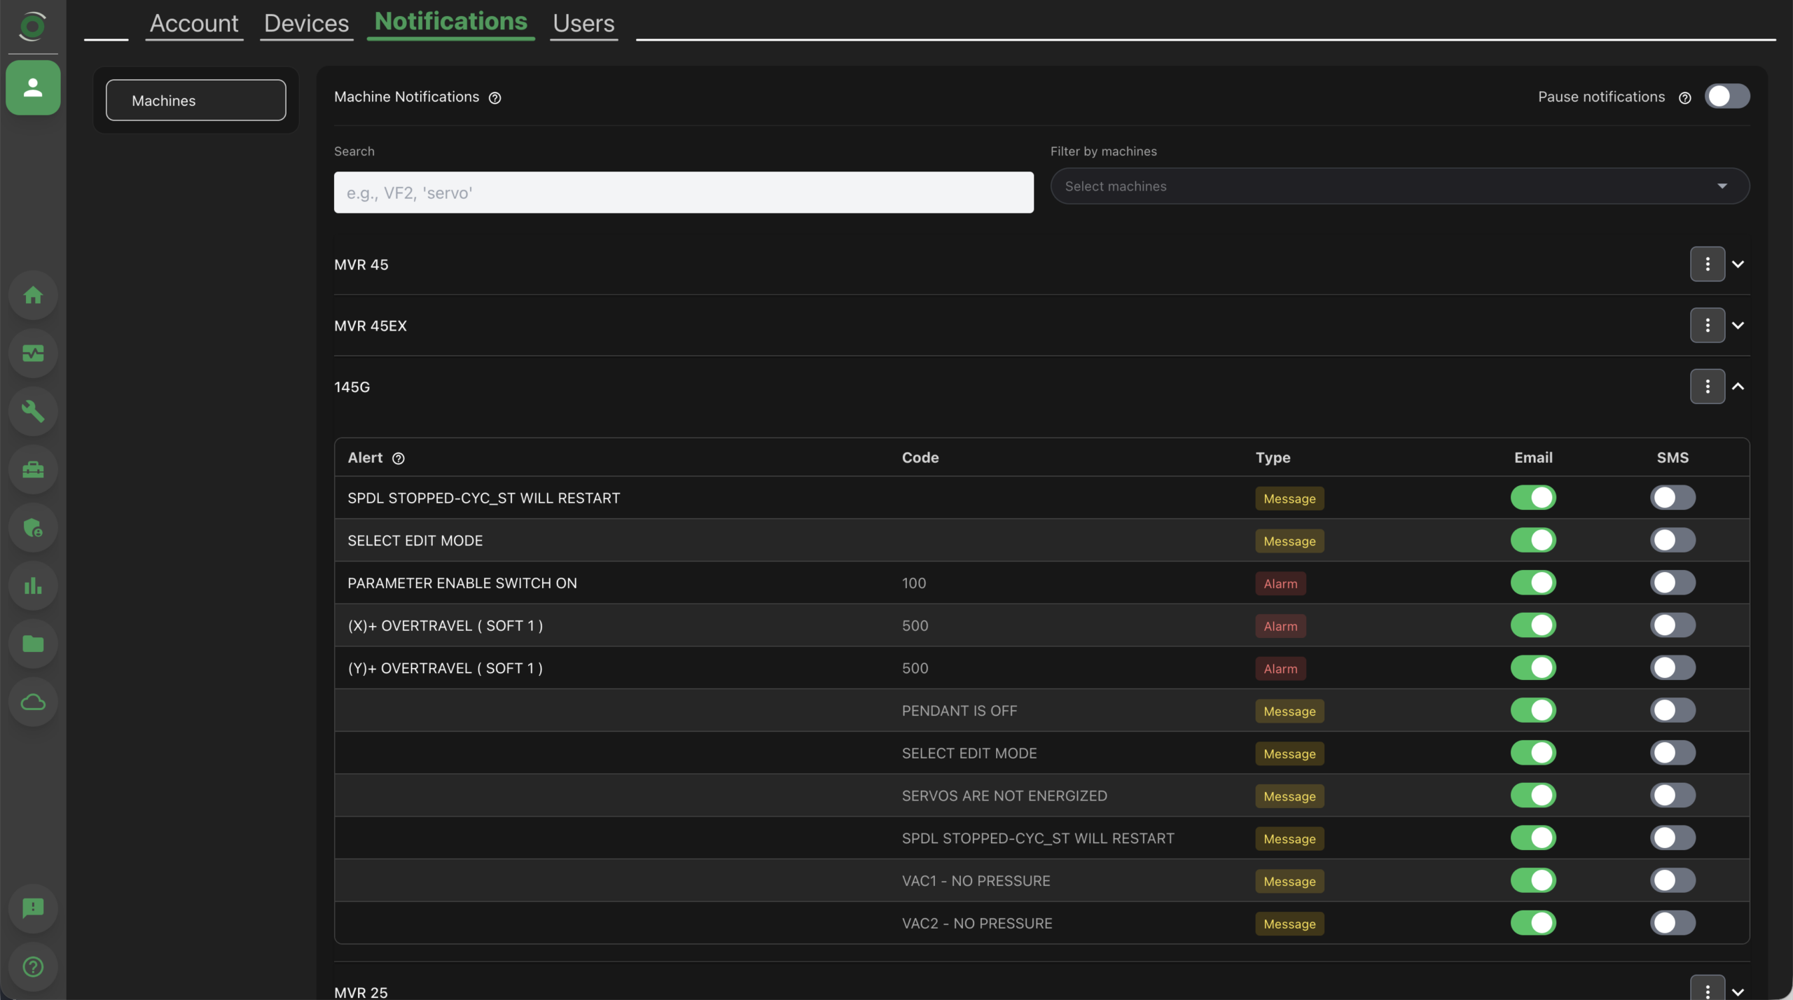Click the Pause notifications help icon
The image size is (1793, 1000).
click(1684, 98)
